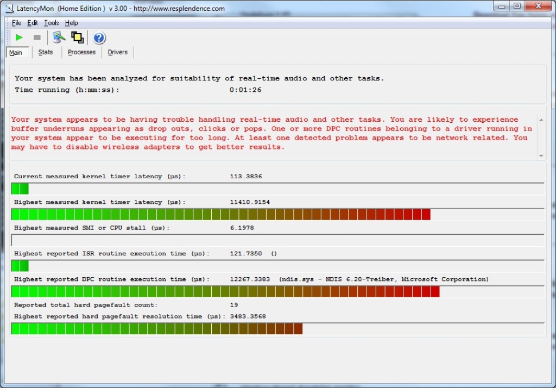The image size is (556, 388).
Task: Click the highest DPC routine execution bar
Action: point(277,291)
